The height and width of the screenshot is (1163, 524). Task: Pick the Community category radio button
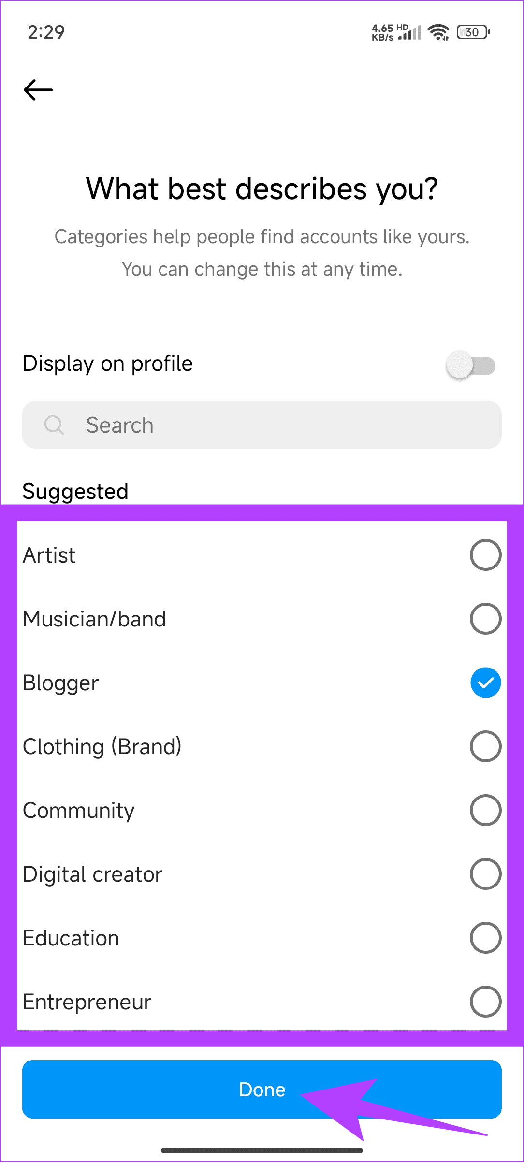point(485,810)
